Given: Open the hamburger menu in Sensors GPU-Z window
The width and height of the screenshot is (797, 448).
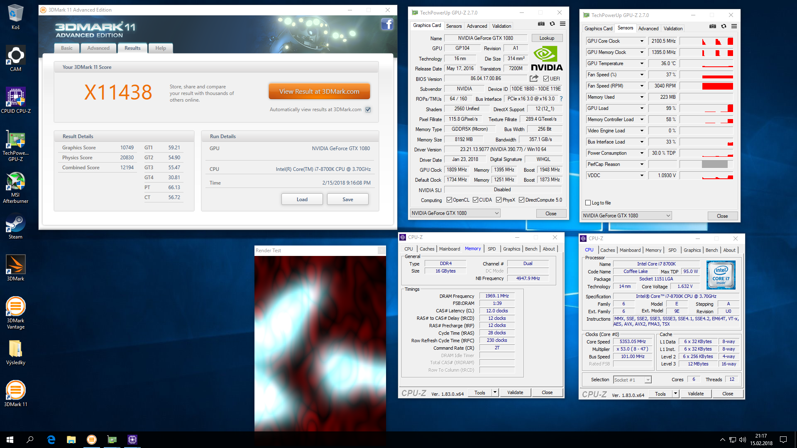Looking at the screenshot, I should 734,26.
